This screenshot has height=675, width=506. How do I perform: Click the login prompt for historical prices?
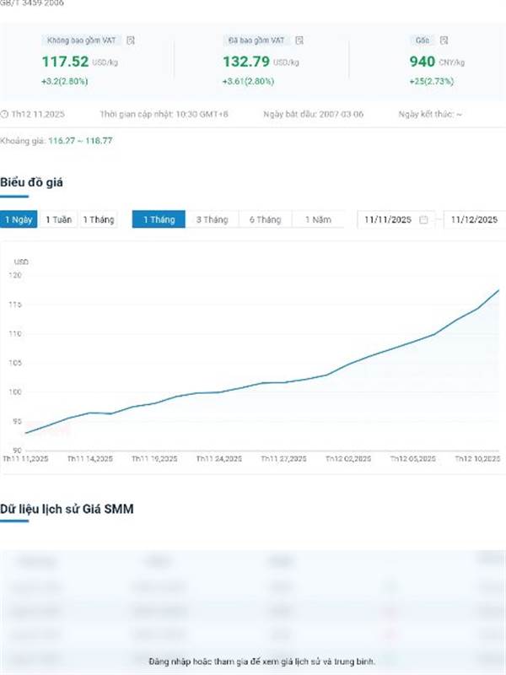pyautogui.click(x=261, y=661)
